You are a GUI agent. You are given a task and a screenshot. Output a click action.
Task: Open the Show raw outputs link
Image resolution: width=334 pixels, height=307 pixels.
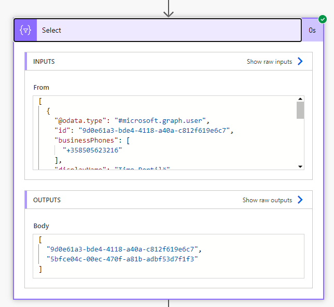pos(267,200)
